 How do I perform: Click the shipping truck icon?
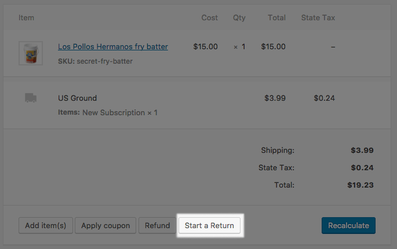point(31,98)
